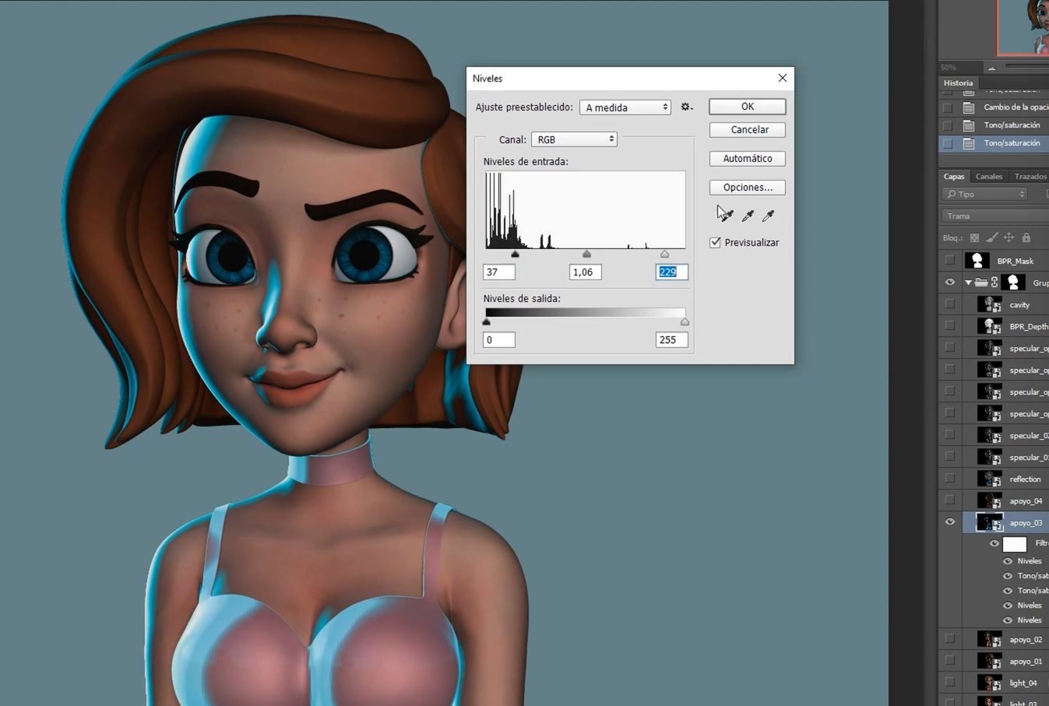
Task: Switch to the Canales tab
Action: (989, 176)
